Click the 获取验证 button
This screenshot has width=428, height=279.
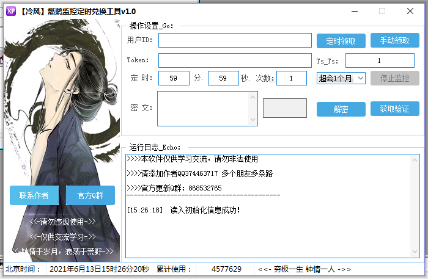(394, 109)
